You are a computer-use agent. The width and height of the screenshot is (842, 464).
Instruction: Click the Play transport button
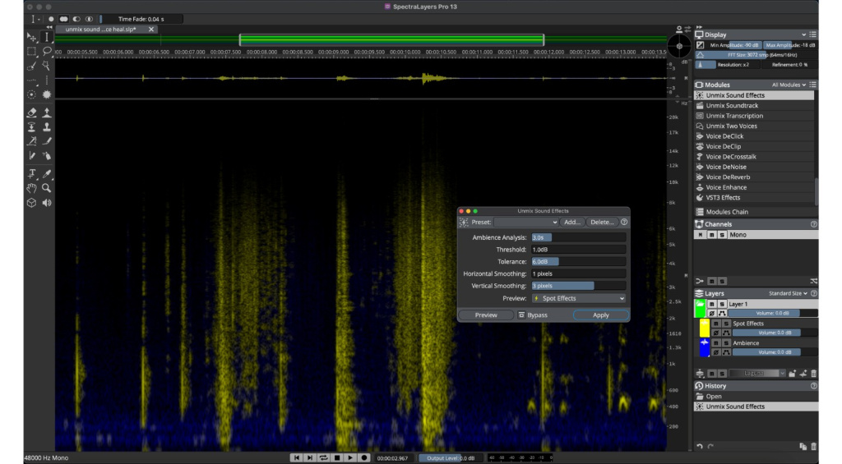350,458
